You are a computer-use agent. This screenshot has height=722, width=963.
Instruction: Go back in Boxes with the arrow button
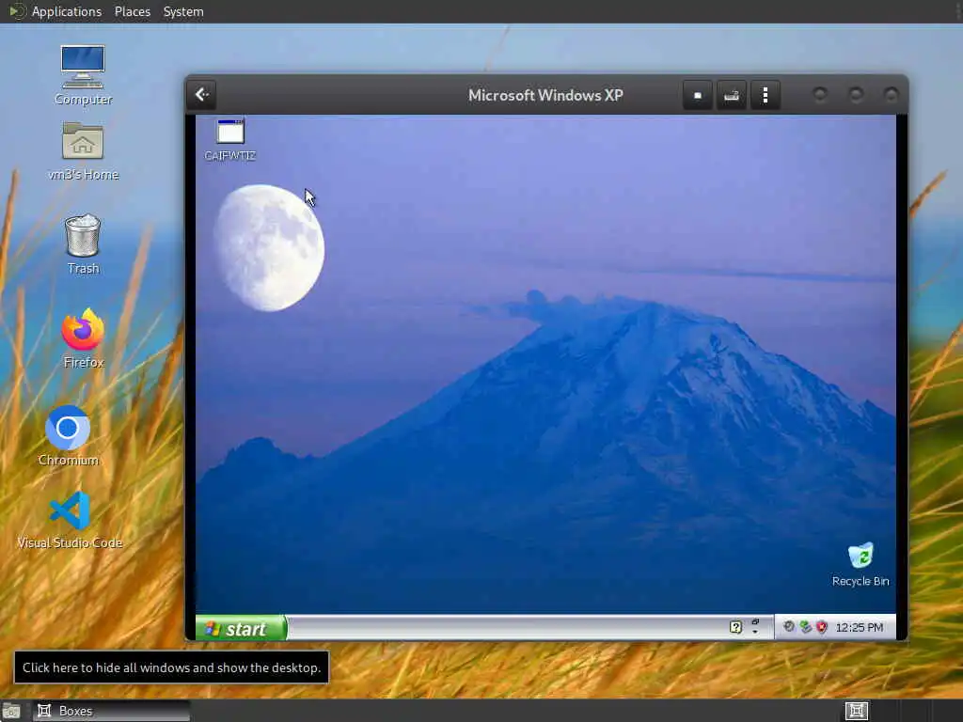pos(202,95)
